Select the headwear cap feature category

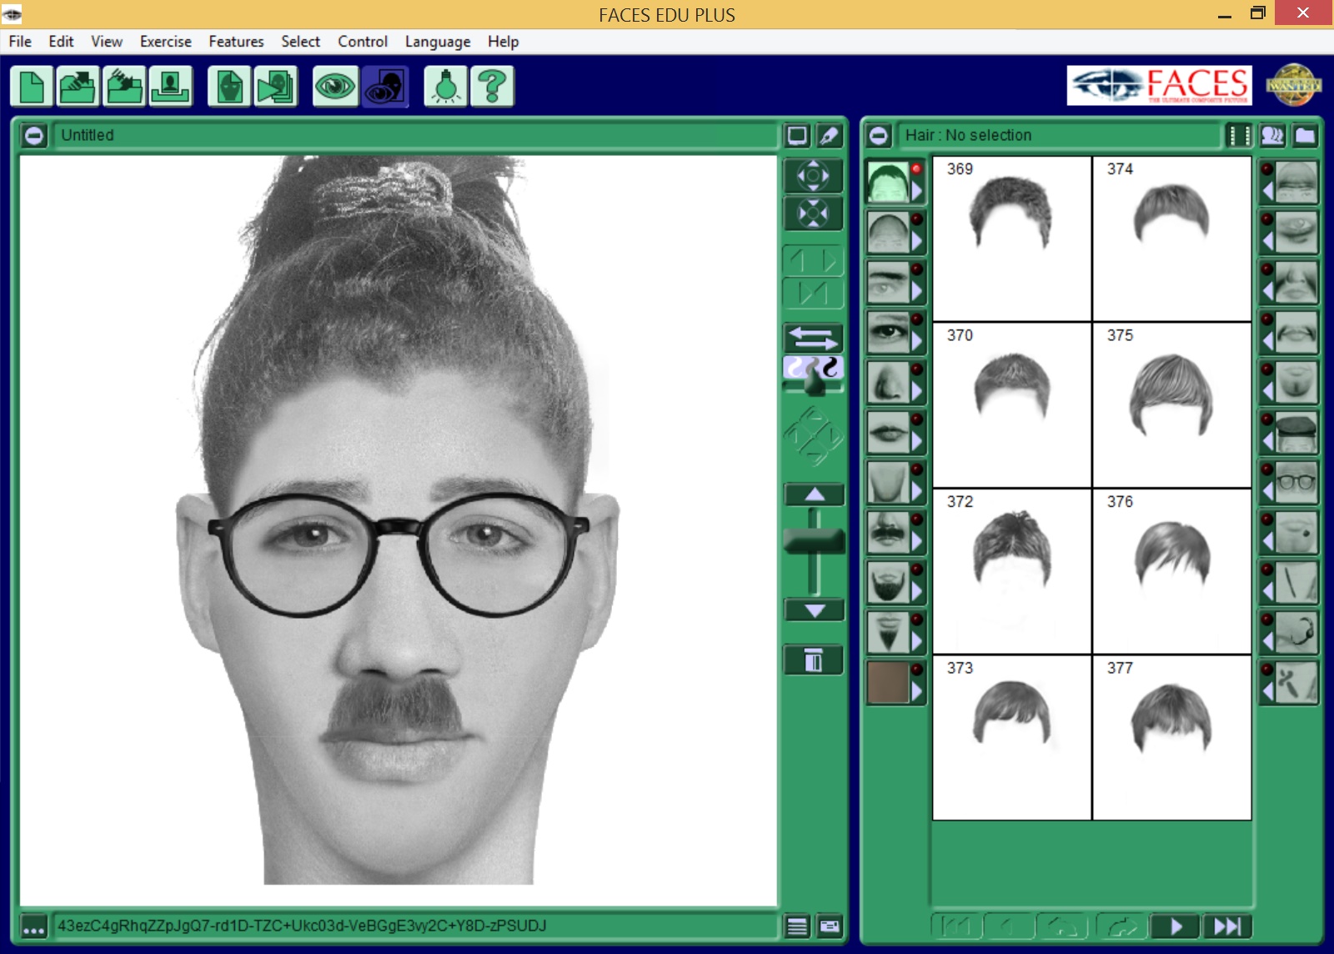click(1296, 432)
